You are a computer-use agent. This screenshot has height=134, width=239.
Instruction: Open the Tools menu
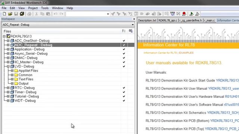coord(45,8)
